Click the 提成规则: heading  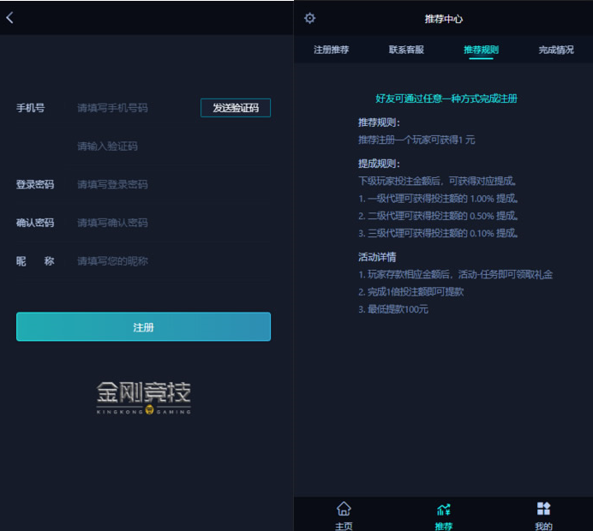[379, 164]
